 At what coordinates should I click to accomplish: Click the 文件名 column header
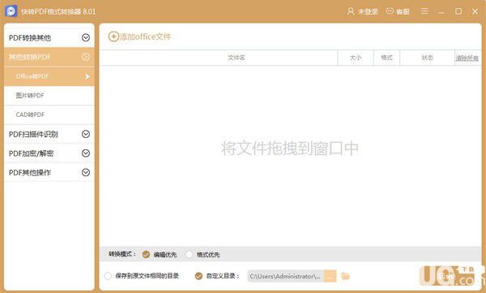[219, 58]
